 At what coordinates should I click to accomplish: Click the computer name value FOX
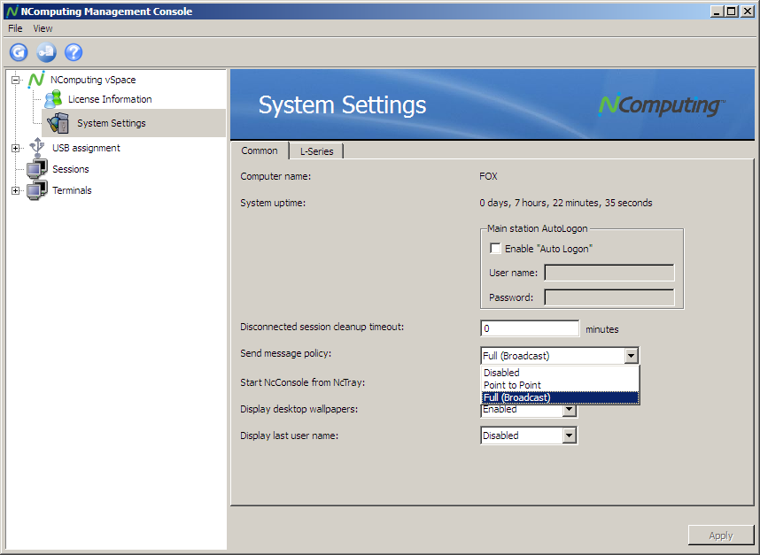pos(488,176)
